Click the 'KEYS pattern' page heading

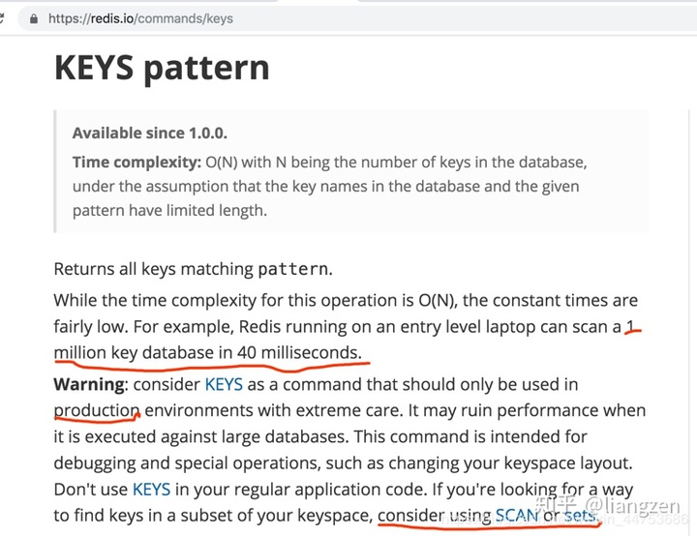161,68
